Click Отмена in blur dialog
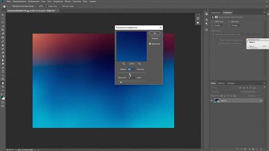This screenshot has width=269, height=151. click(x=155, y=38)
